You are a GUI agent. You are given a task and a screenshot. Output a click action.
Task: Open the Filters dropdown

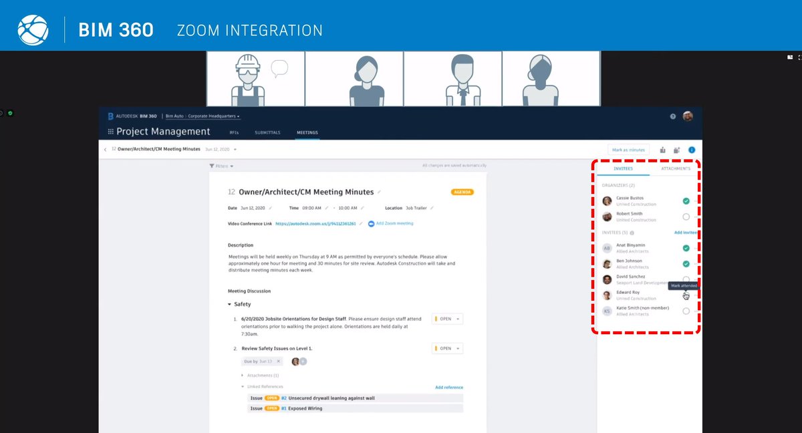[x=221, y=166]
